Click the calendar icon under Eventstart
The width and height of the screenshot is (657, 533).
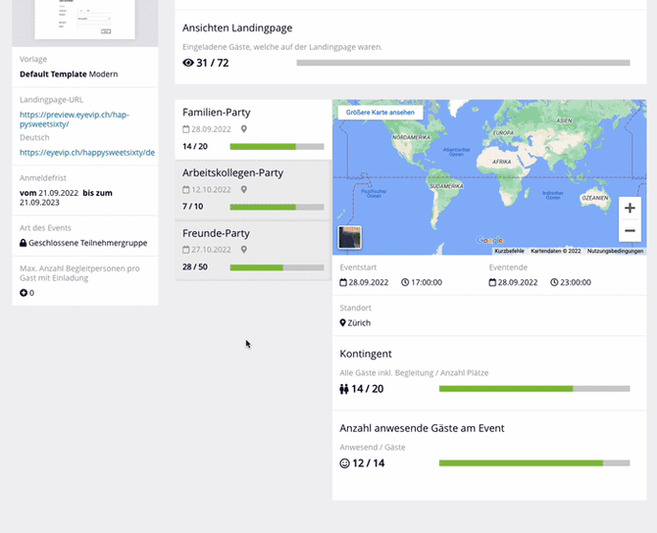343,282
